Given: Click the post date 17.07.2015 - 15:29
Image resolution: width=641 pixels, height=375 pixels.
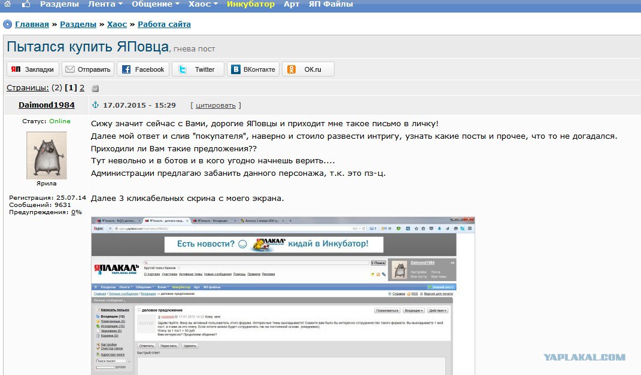Looking at the screenshot, I should (x=139, y=105).
